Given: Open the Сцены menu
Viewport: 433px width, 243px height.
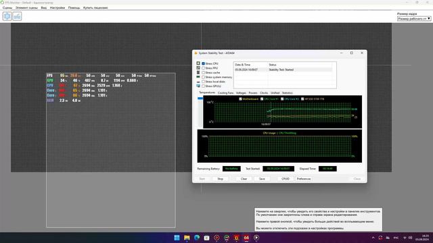Looking at the screenshot, I should coord(7,7).
